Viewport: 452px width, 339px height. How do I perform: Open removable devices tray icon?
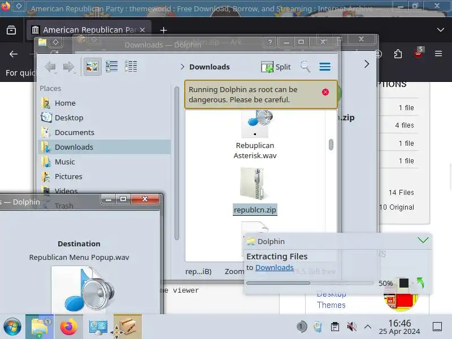(x=318, y=327)
